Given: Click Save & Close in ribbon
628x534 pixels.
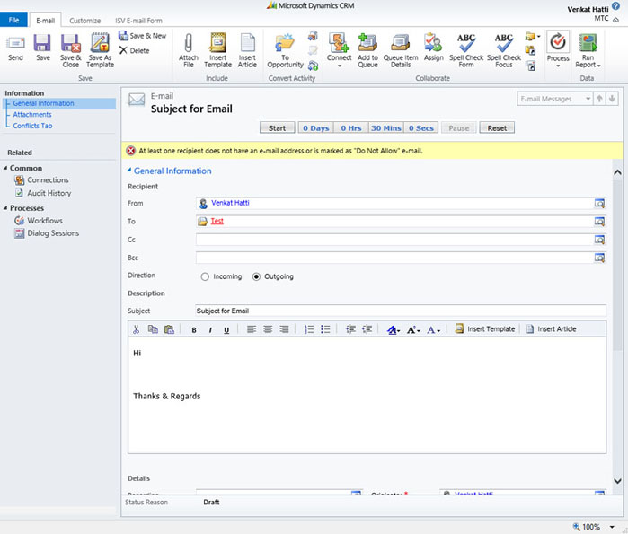Looking at the screenshot, I should coord(70,48).
